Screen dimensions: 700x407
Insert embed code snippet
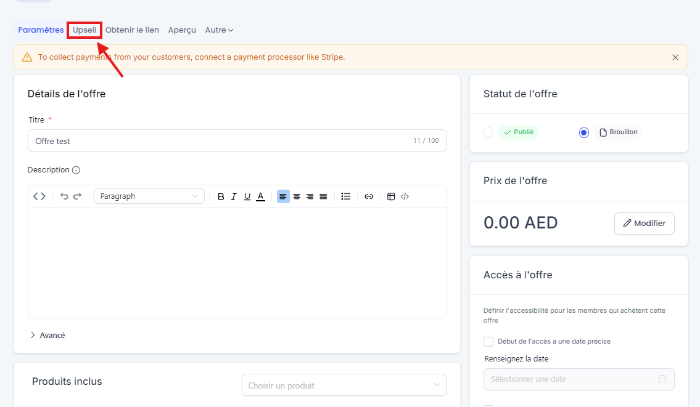coord(405,196)
